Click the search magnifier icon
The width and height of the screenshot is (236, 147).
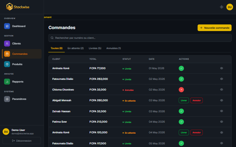pos(52,38)
